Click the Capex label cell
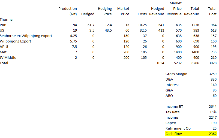 click(170, 123)
